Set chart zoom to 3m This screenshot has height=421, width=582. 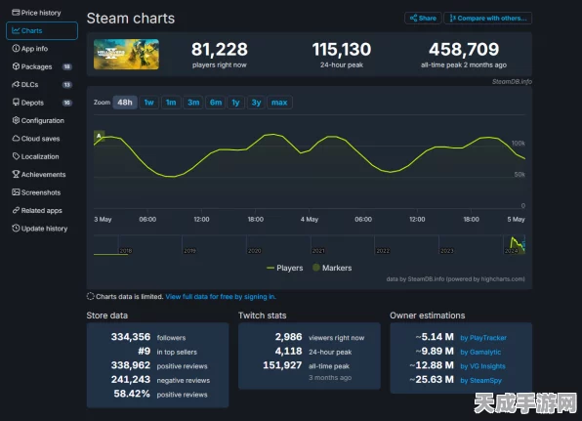[x=193, y=103]
